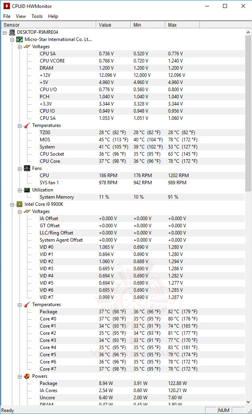Viewport: 252px width, 414px height.
Task: Click the HWMonitor lightning app icon in title bar
Action: 7,6
